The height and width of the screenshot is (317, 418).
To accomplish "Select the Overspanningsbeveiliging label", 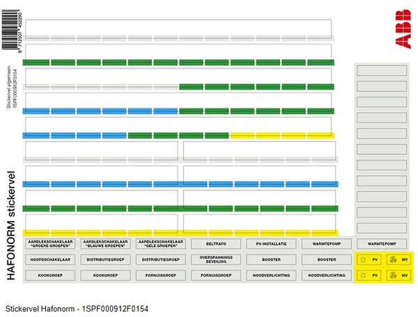I will click(x=215, y=259).
